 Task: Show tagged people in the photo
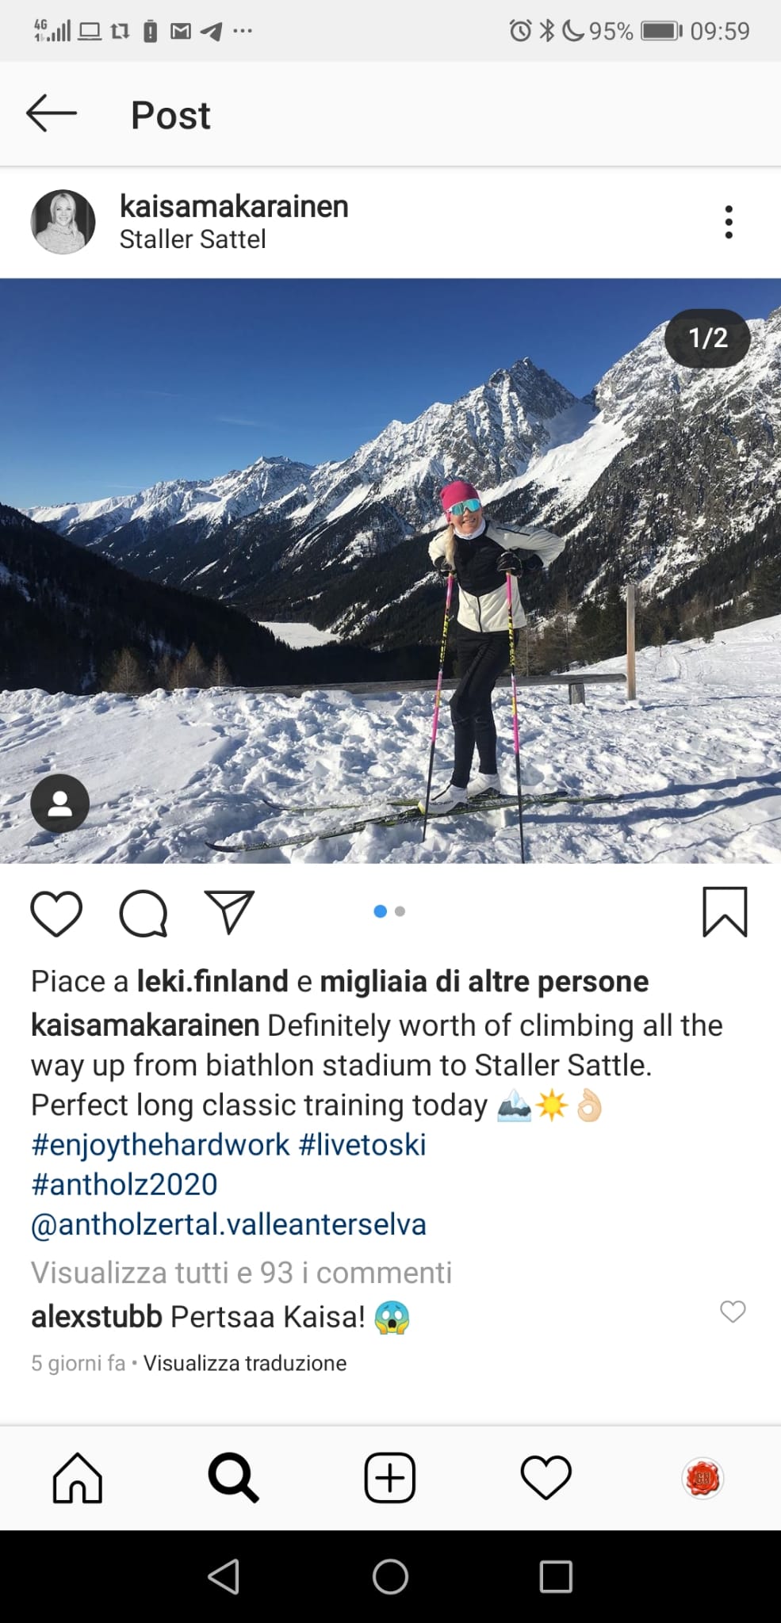tap(59, 804)
